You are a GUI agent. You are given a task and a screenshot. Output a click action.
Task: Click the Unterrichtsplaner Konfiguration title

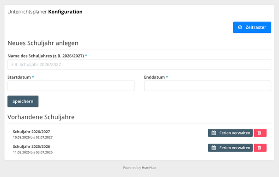click(45, 12)
